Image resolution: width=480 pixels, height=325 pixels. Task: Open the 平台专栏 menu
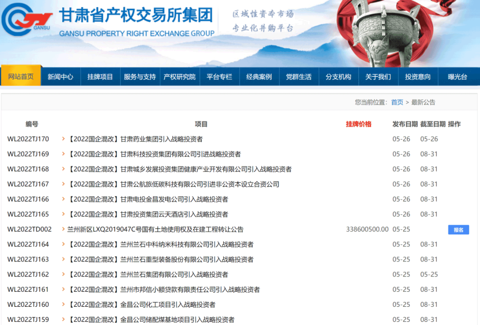tap(219, 77)
